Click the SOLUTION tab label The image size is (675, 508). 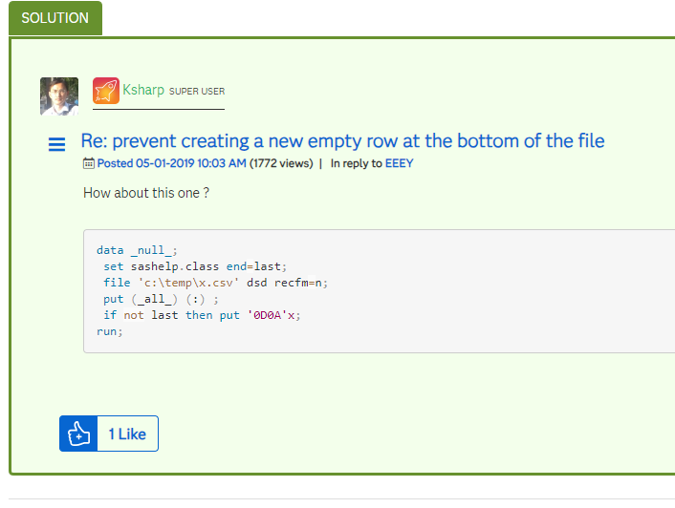(x=54, y=18)
